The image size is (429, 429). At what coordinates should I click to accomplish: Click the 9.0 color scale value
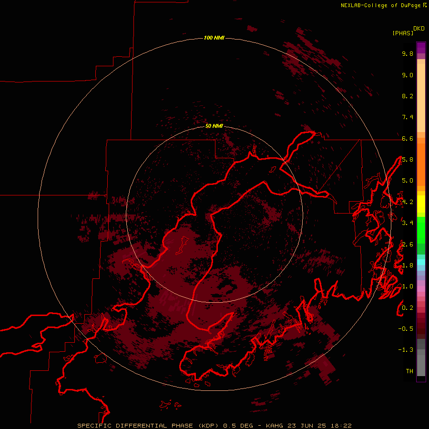pyautogui.click(x=408, y=75)
